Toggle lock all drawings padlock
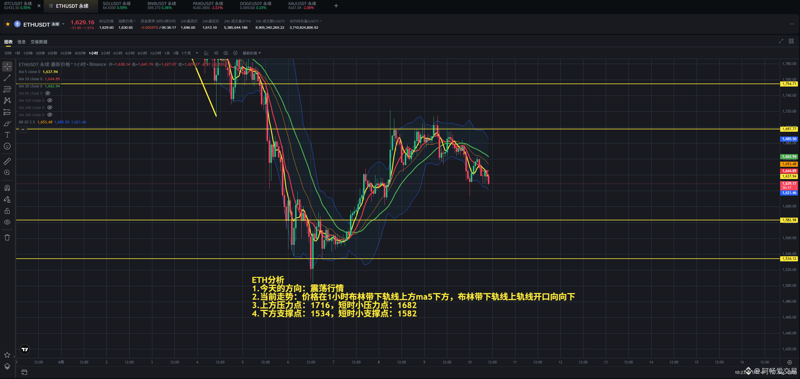800x379 pixels. tap(7, 211)
